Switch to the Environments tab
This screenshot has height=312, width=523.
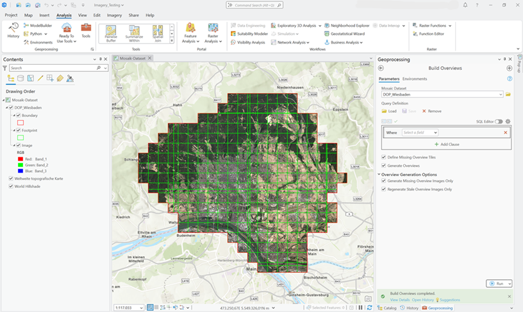click(415, 79)
